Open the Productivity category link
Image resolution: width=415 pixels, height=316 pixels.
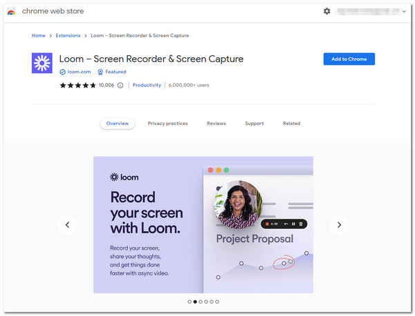147,85
